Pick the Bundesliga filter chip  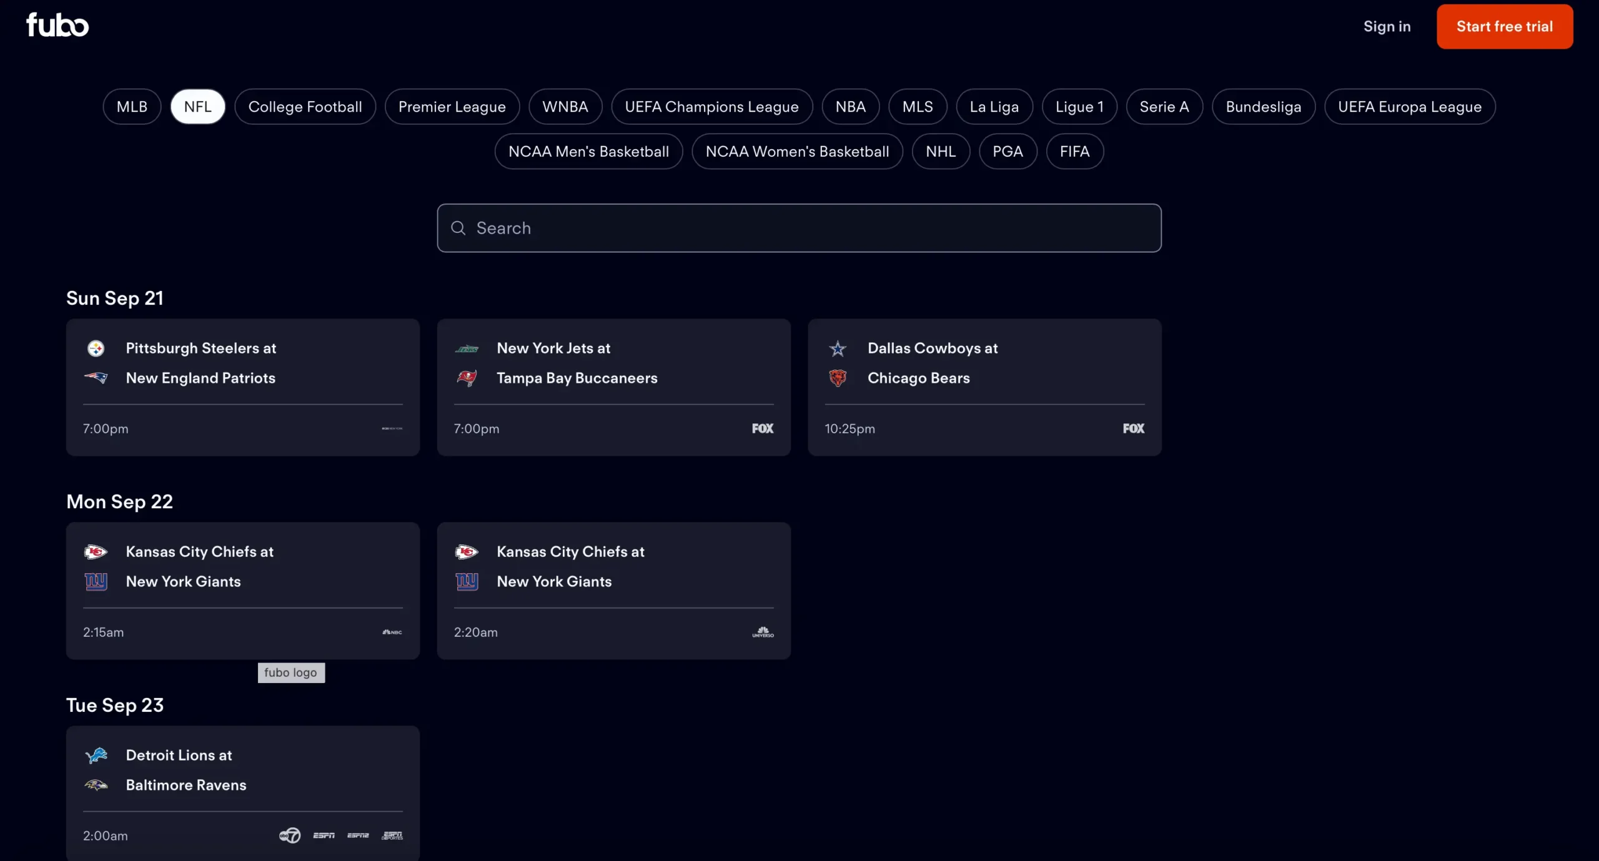tap(1263, 107)
